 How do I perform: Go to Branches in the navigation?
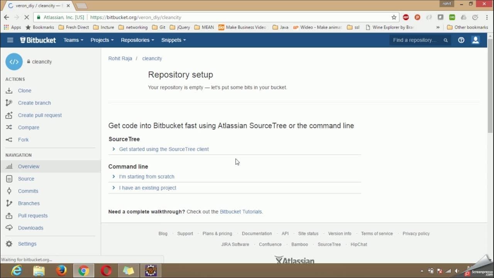click(x=29, y=203)
